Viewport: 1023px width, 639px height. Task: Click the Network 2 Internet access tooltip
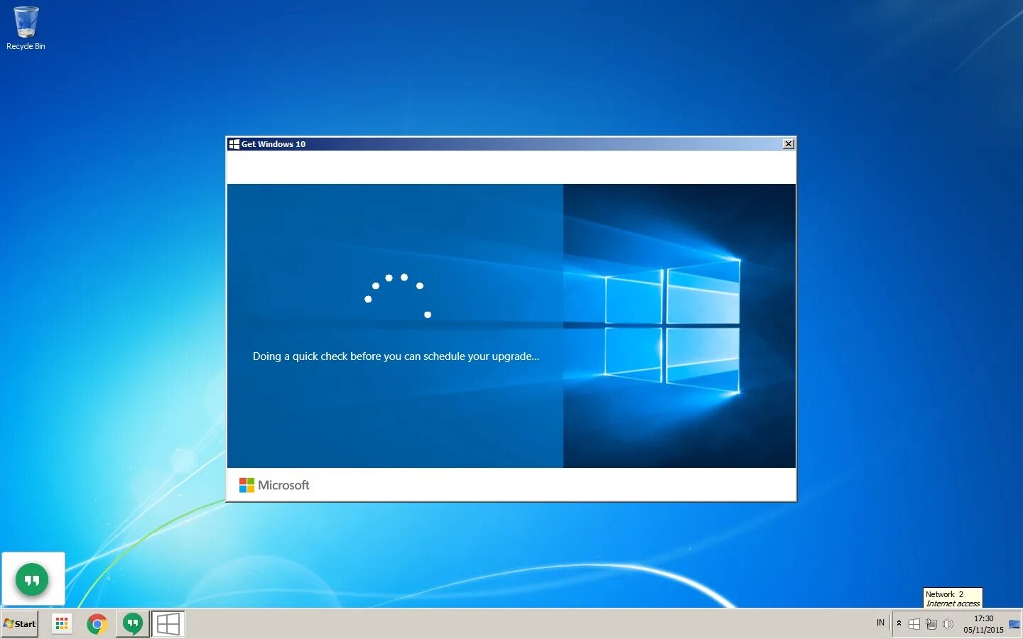click(x=953, y=598)
